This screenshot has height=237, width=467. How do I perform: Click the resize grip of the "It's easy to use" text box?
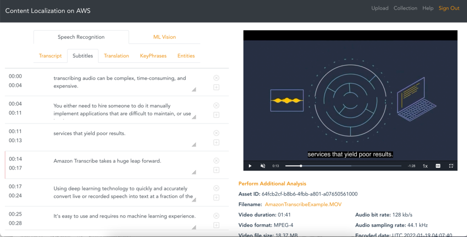click(x=194, y=227)
